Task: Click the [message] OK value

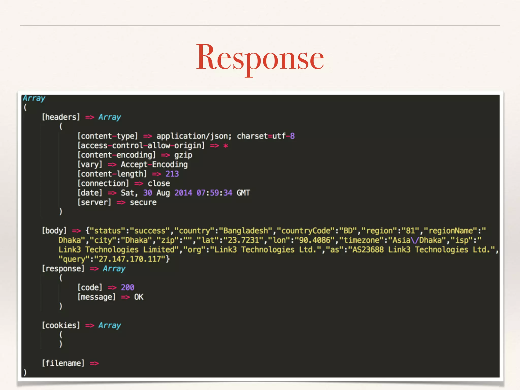Action: [139, 297]
